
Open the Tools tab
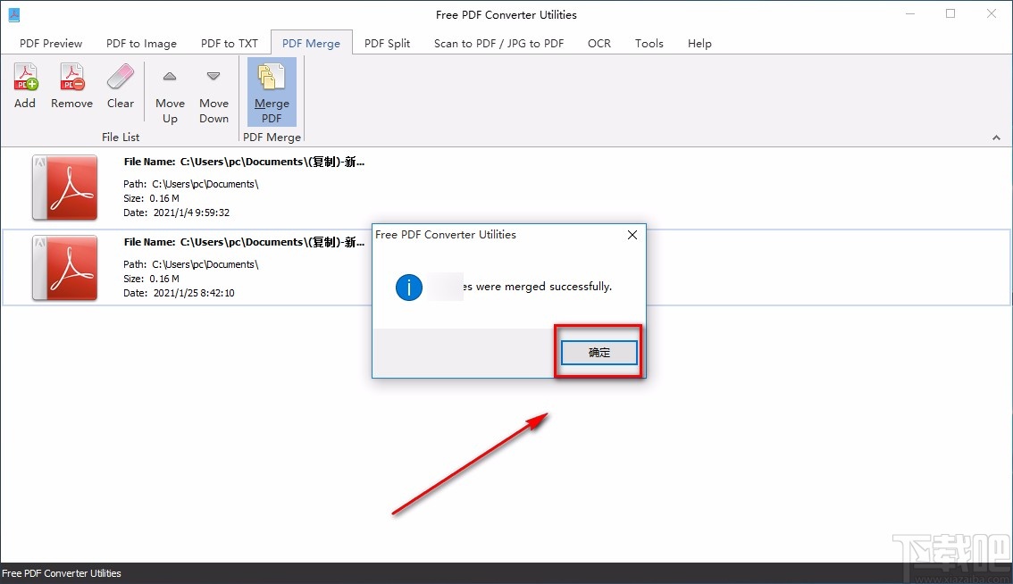pos(649,43)
